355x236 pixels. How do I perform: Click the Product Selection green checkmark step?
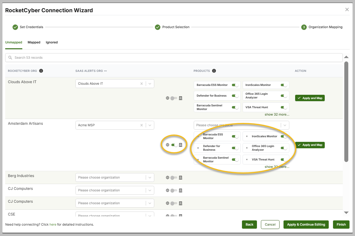pos(158,27)
